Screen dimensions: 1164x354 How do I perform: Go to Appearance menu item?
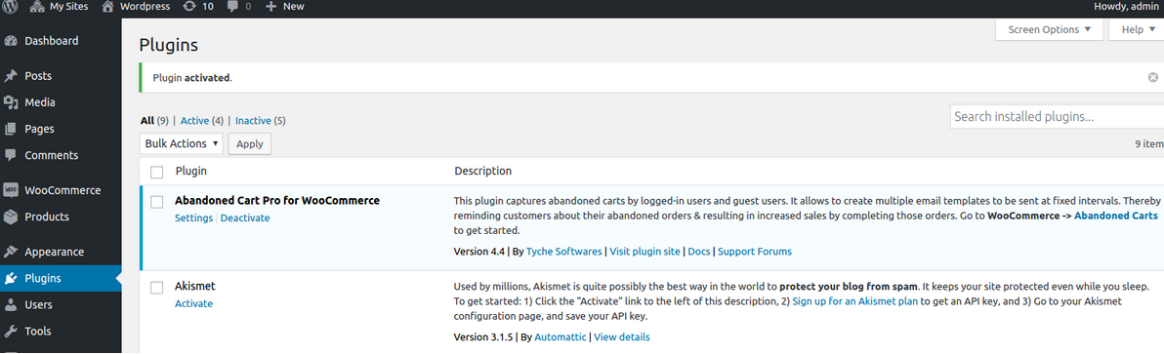(x=54, y=252)
